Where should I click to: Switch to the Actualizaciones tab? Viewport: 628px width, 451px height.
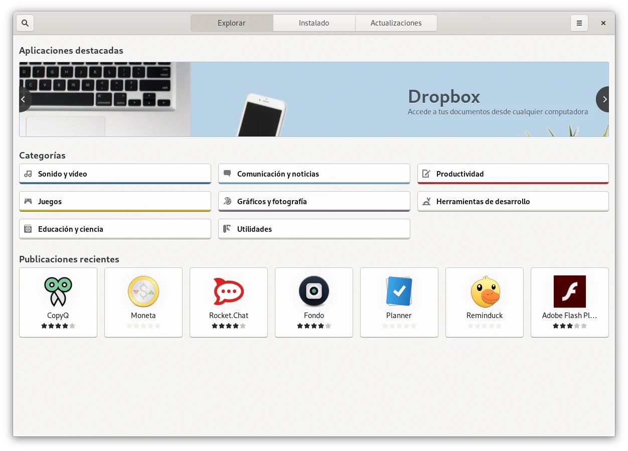[x=396, y=23]
